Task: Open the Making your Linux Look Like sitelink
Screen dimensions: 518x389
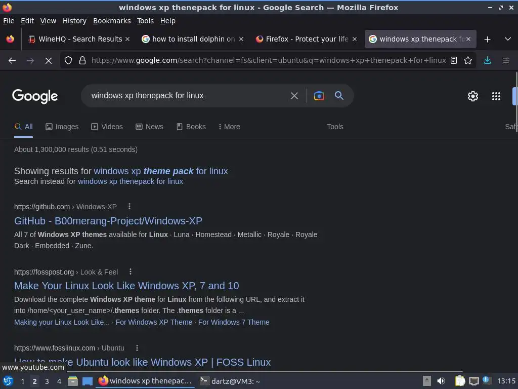Action: 62,322
